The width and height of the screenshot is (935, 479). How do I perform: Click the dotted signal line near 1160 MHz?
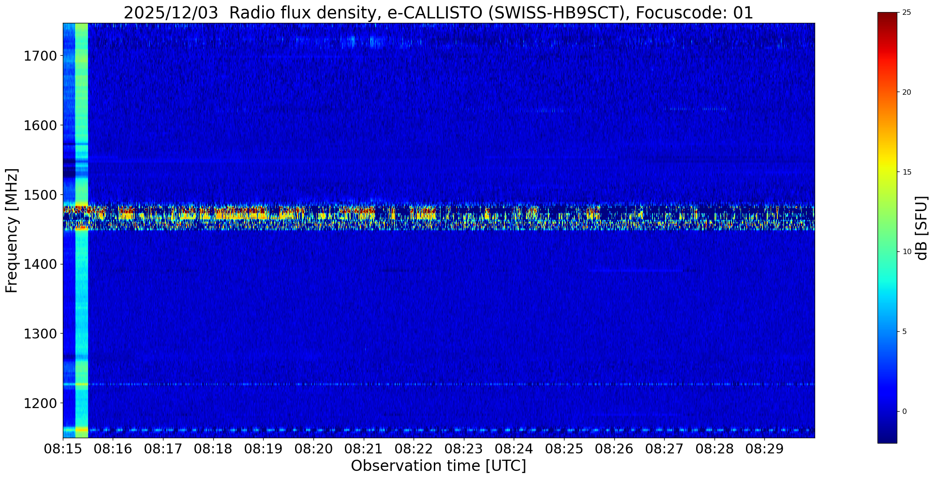pos(439,430)
